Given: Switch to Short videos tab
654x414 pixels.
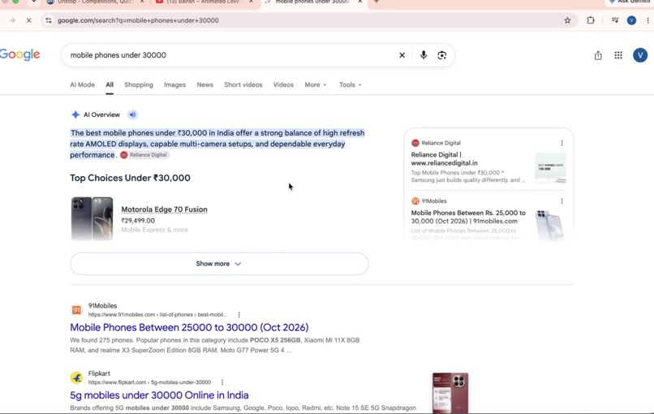Looking at the screenshot, I should (x=243, y=84).
